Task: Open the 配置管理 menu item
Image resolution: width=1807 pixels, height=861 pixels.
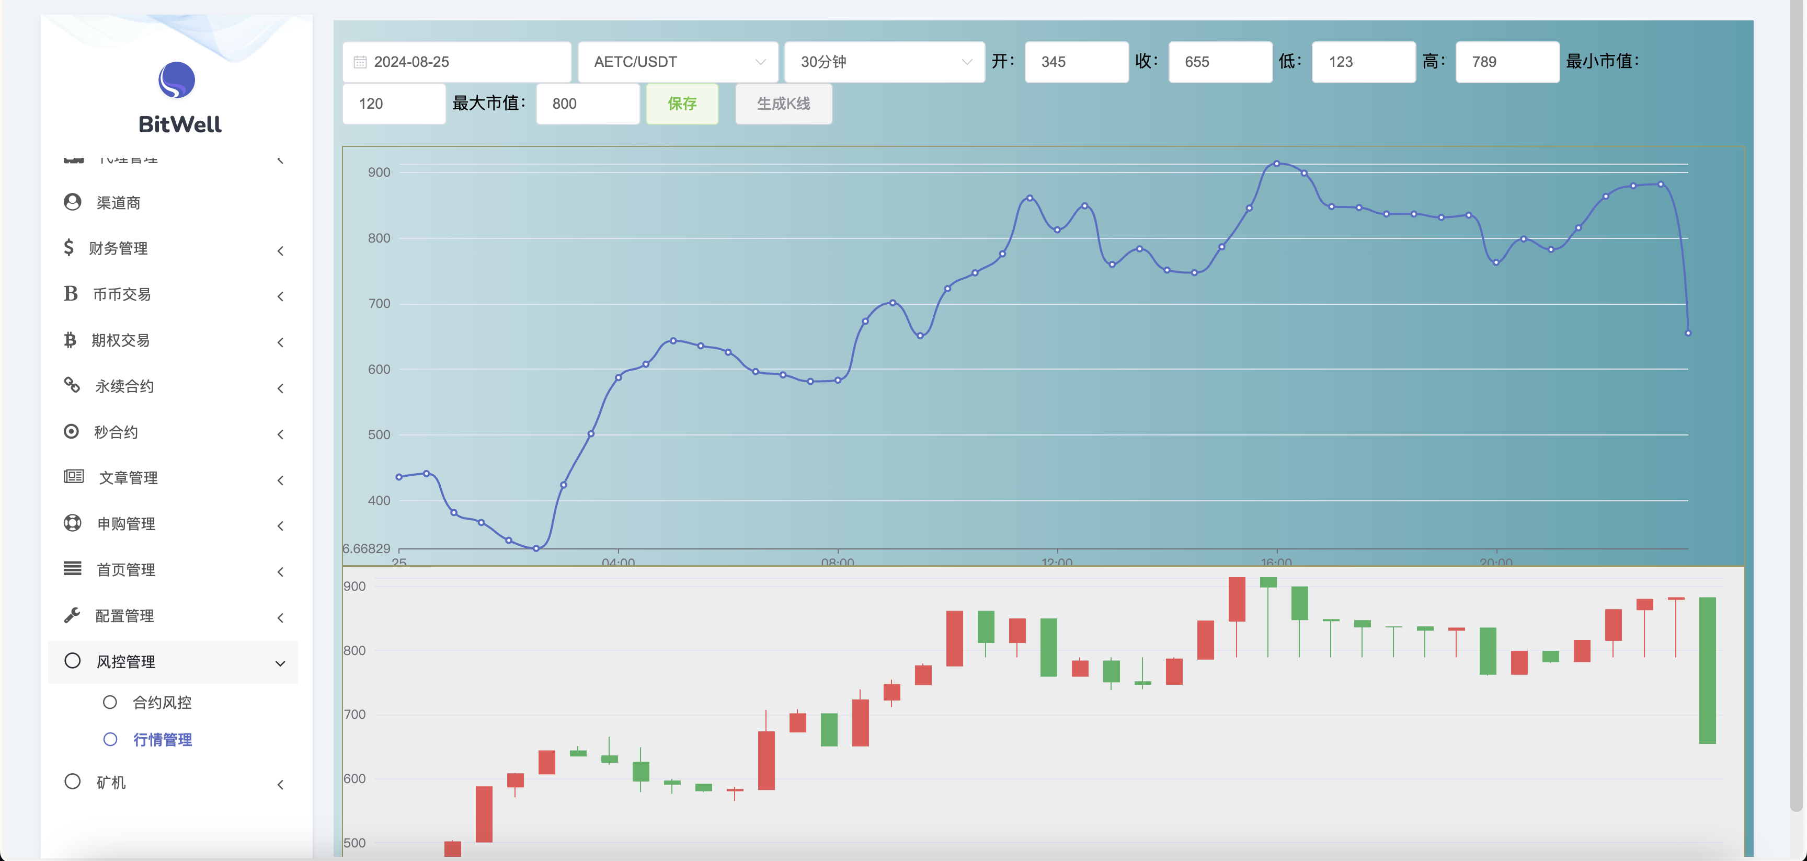Action: coord(173,616)
